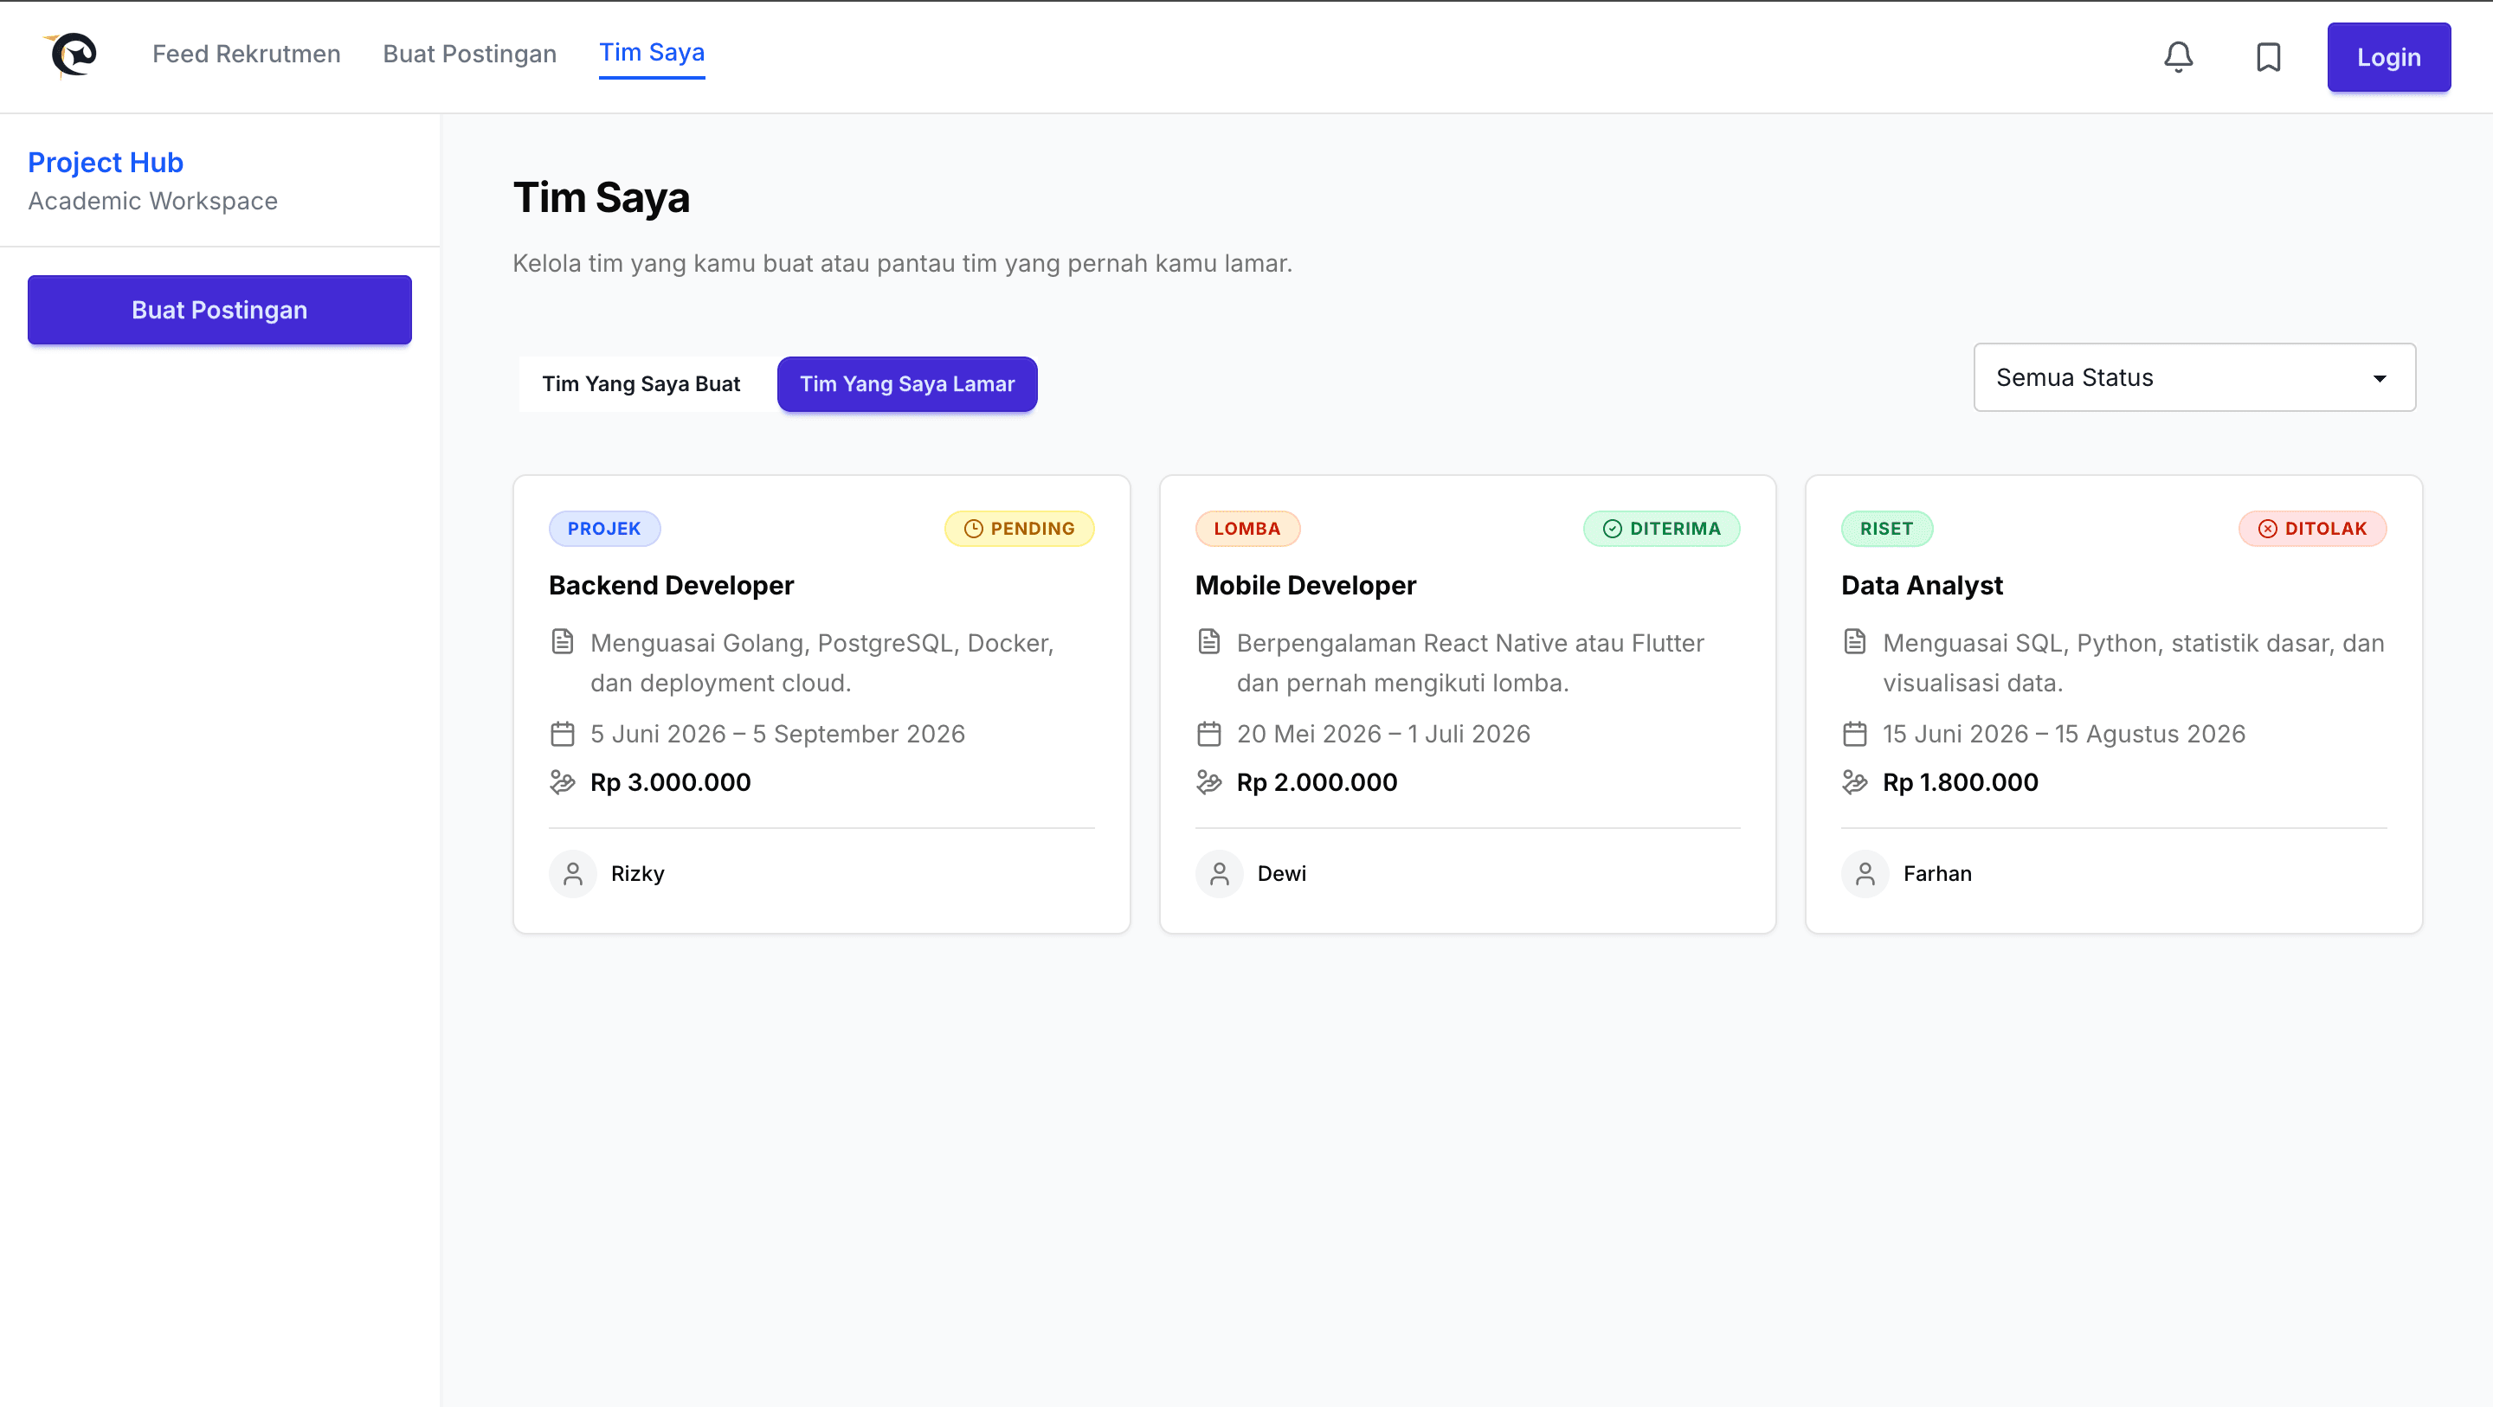
Task: Click the PENDING status badge
Action: [1019, 529]
